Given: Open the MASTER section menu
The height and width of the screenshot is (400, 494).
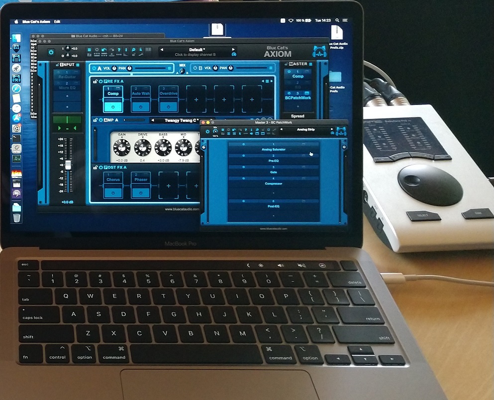Looking at the screenshot, I should (310, 64).
